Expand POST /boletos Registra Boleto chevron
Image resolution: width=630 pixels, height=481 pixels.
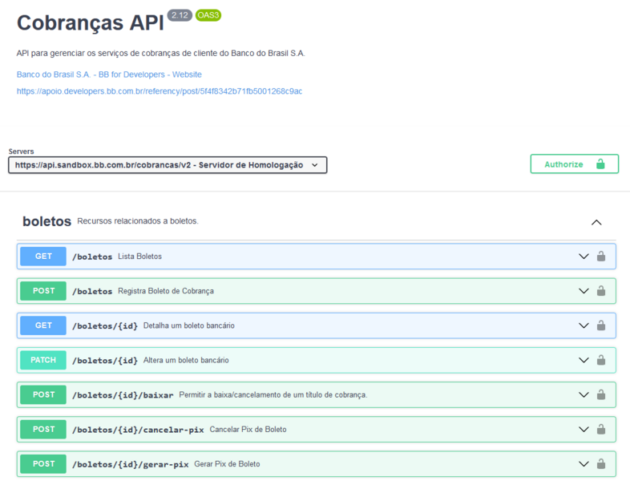coord(584,291)
